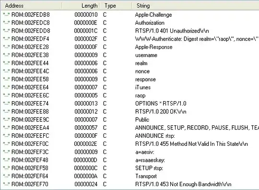Click string icon for ROM:002FEE9C
The height and width of the screenshot is (190, 259).
point(6,119)
